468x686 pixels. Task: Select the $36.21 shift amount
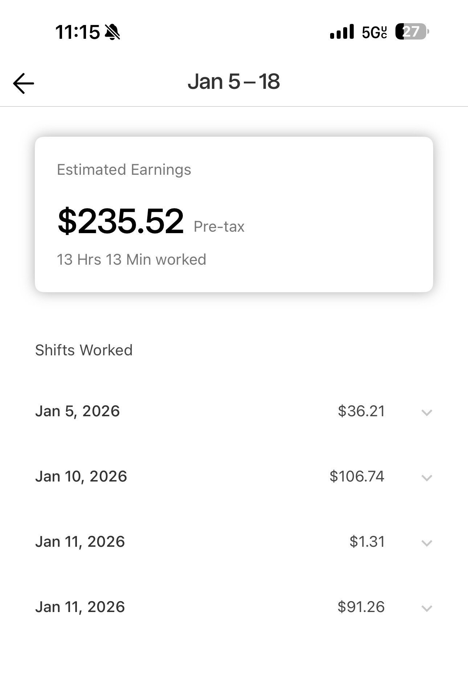point(361,411)
